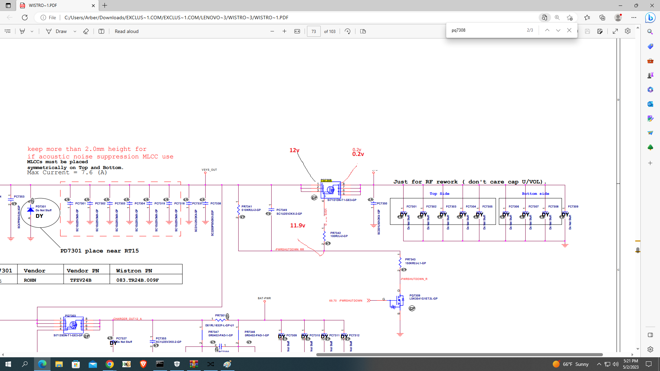Close the find bar
660x371 pixels.
569,30
